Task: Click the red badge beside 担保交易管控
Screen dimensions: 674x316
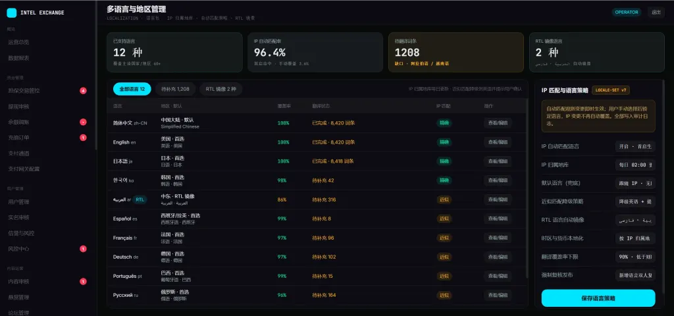Action: (83, 91)
